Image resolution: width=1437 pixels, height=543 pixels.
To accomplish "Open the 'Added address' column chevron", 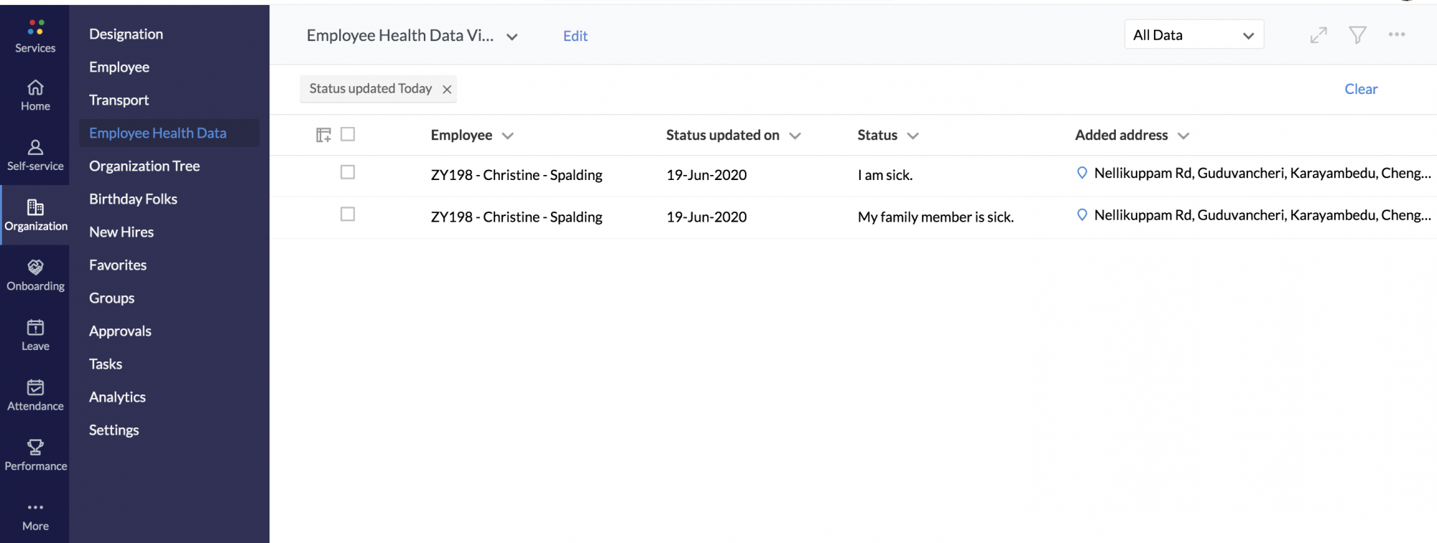I will tap(1183, 136).
